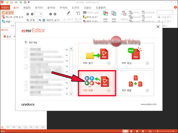Pin the last recent file entry
This screenshot has width=178, height=133.
tap(67, 94)
